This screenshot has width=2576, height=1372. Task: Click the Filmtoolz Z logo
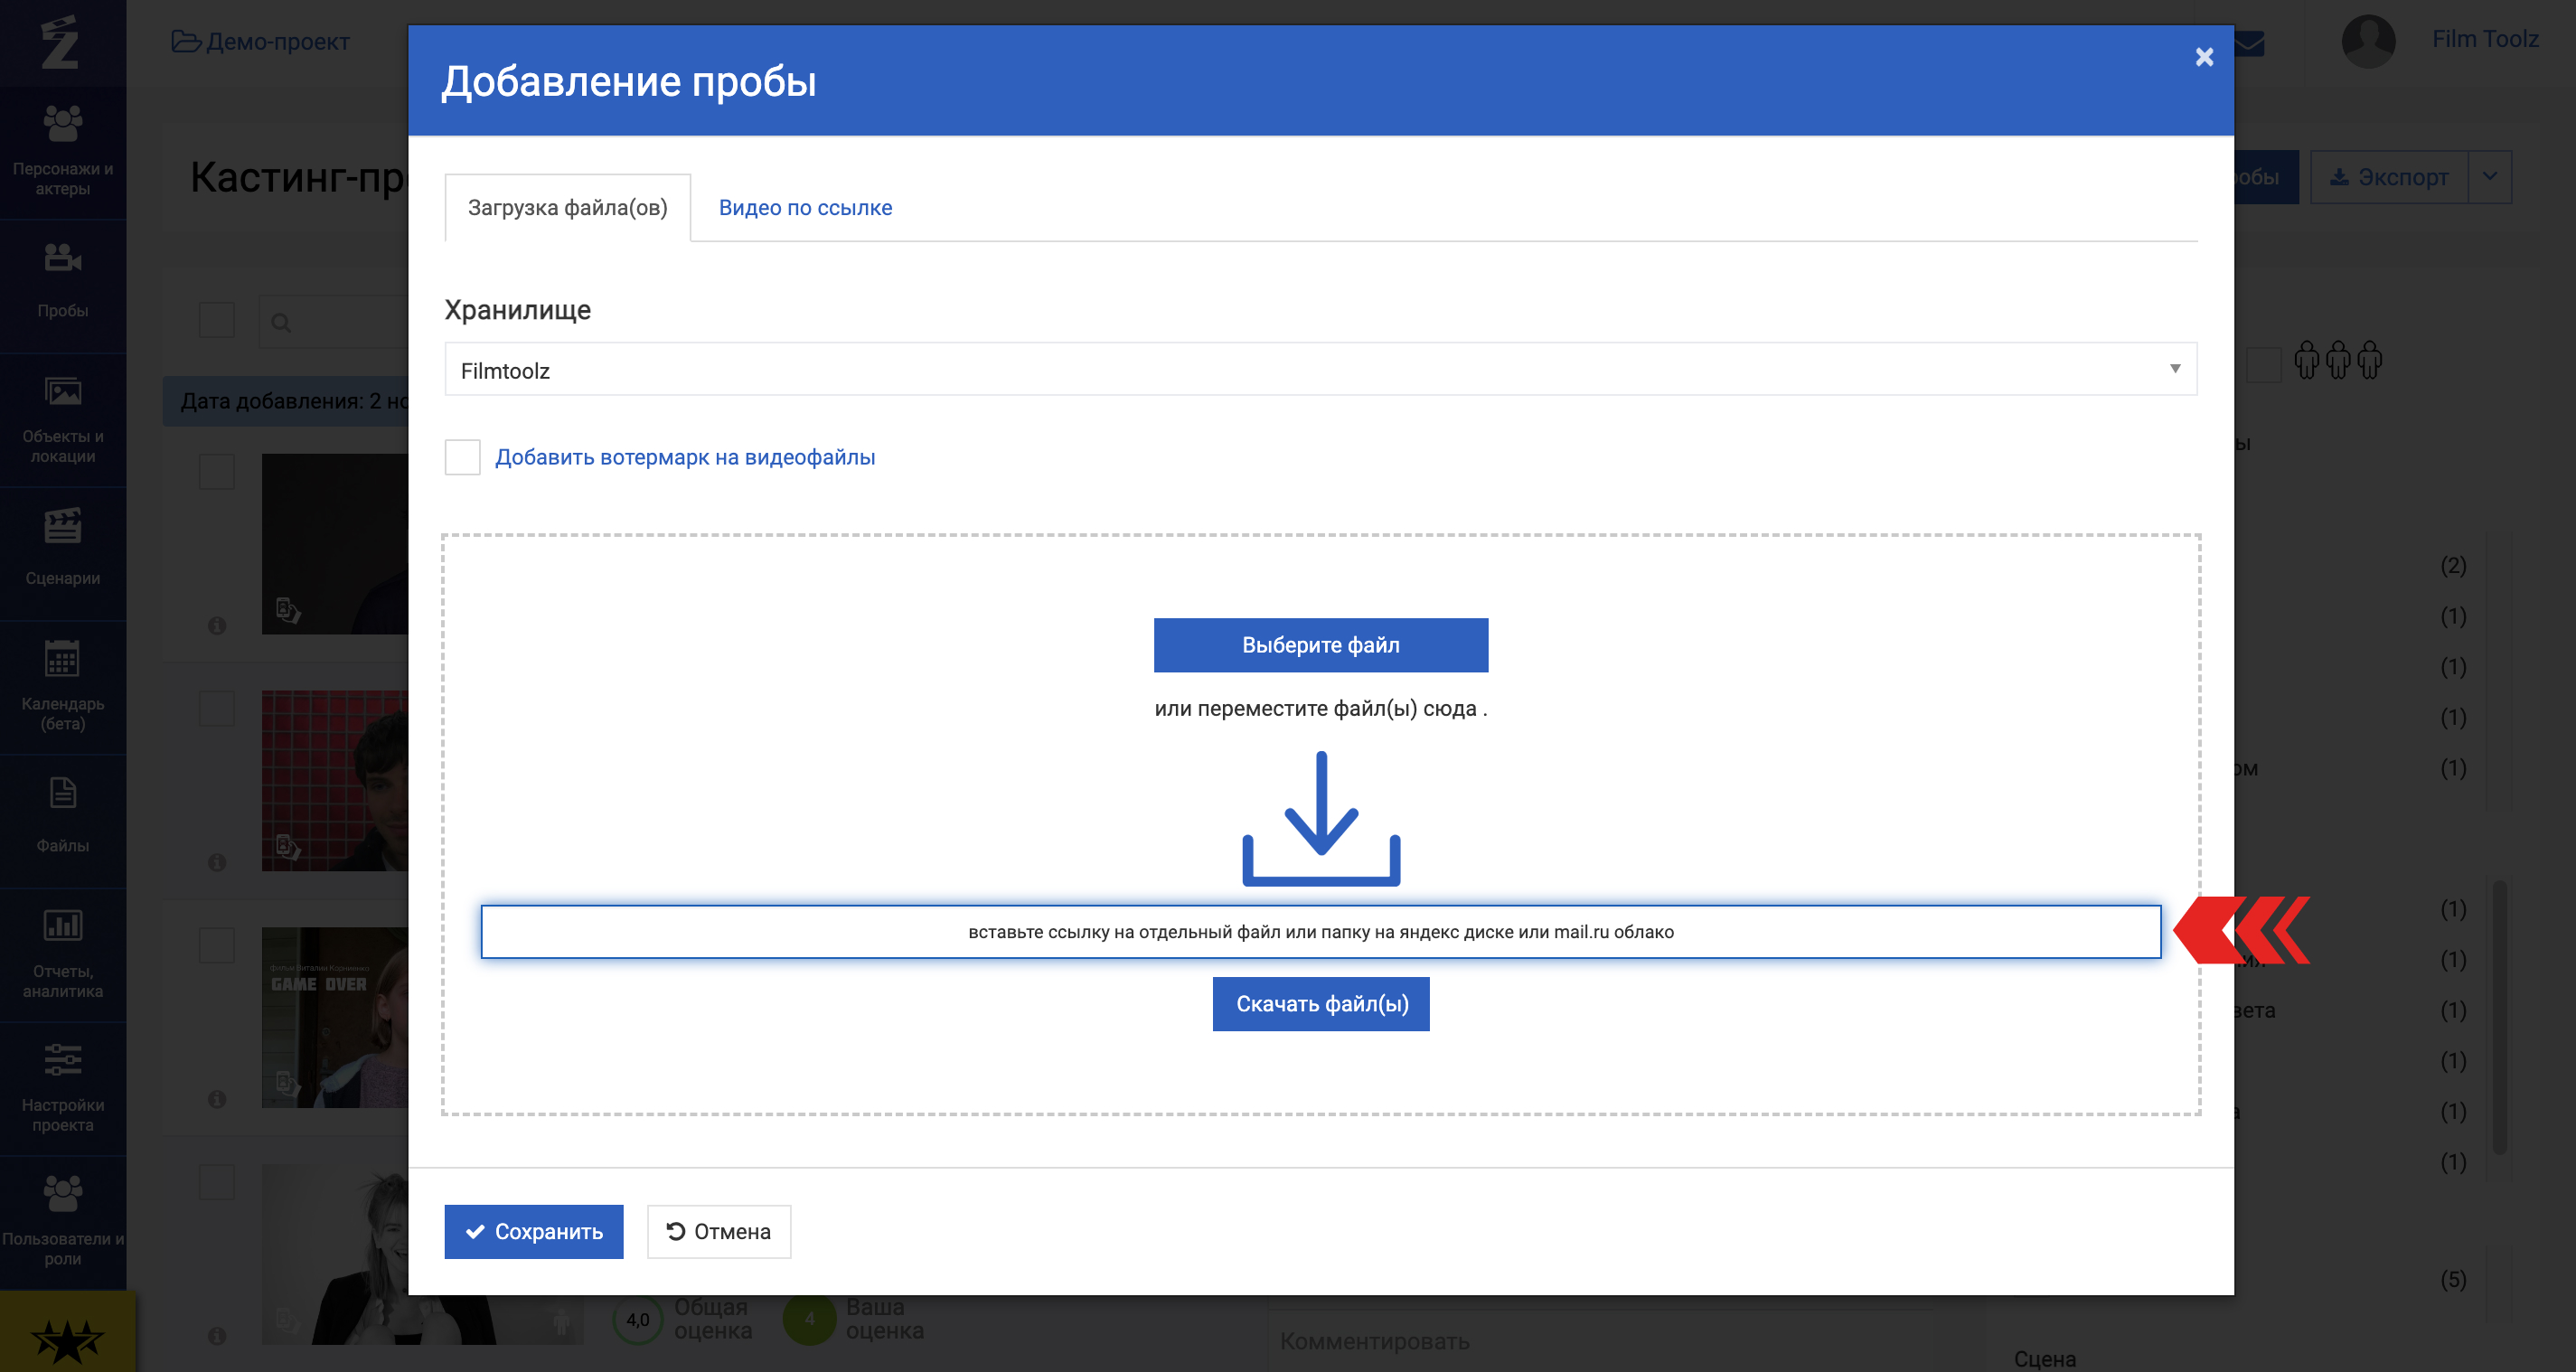tap(60, 42)
